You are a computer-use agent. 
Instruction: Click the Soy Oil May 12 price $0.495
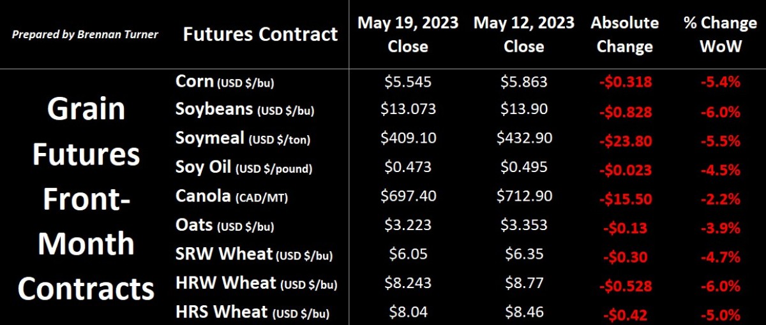pos(523,166)
